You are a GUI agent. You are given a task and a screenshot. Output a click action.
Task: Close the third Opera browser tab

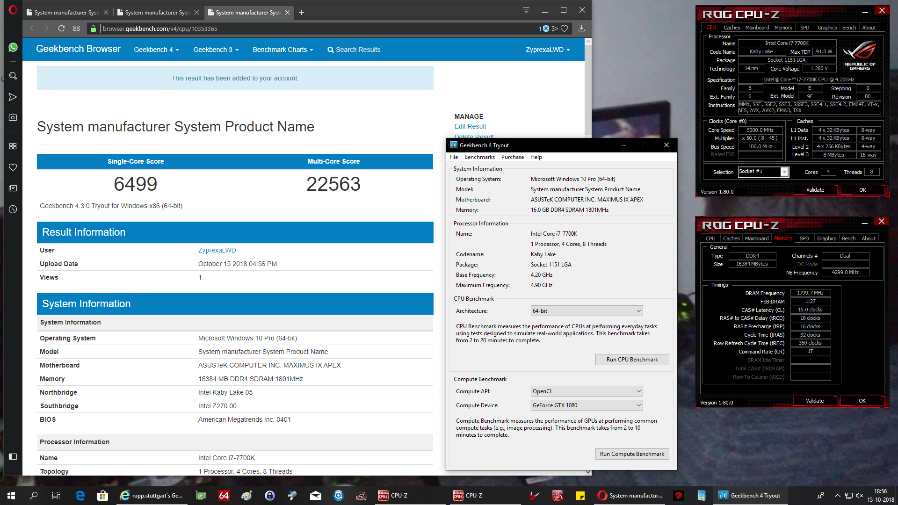point(287,13)
